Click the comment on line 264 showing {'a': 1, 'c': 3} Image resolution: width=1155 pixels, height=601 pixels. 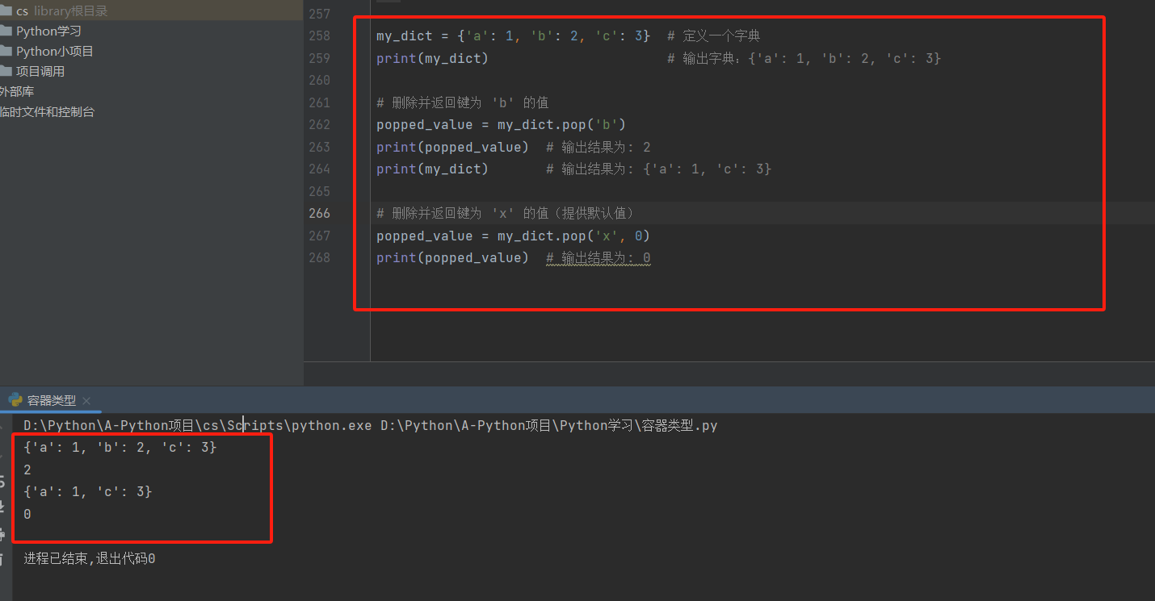659,169
